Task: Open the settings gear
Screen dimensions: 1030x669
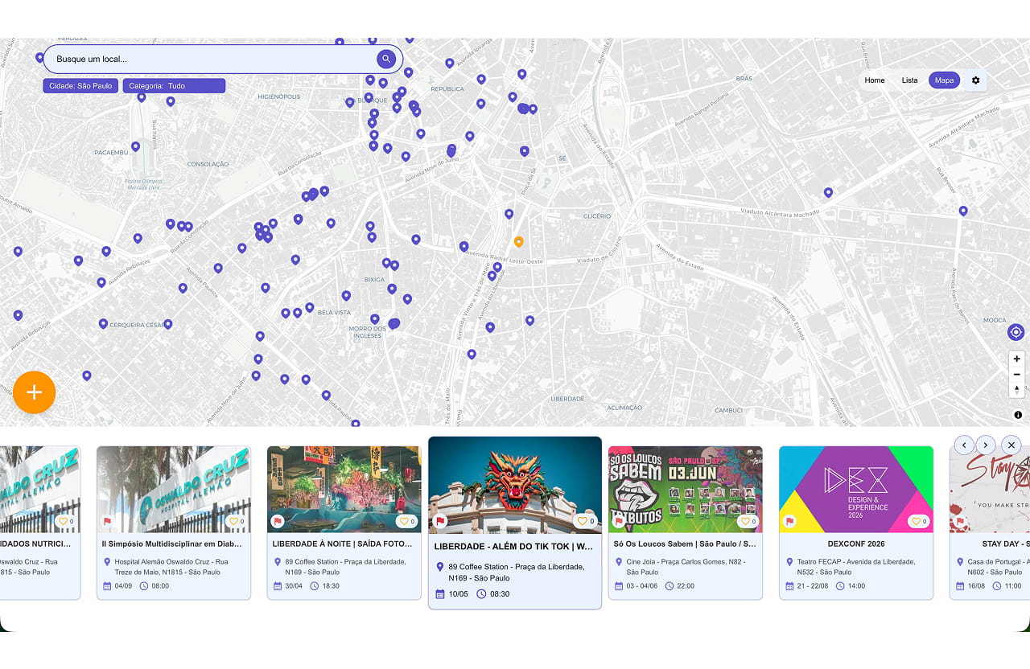Action: 976,80
